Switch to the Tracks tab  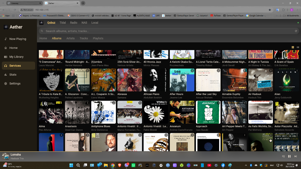pos(84,38)
